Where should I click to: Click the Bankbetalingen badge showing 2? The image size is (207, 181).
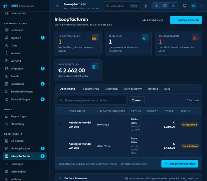pos(42,99)
